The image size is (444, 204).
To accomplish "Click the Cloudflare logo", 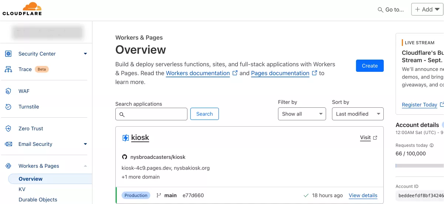I will click(x=22, y=9).
